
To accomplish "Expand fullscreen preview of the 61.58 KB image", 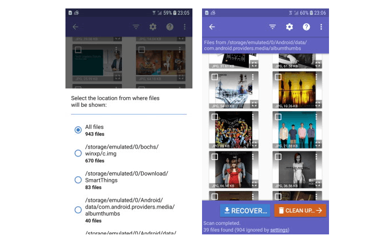I will click(x=318, y=64).
